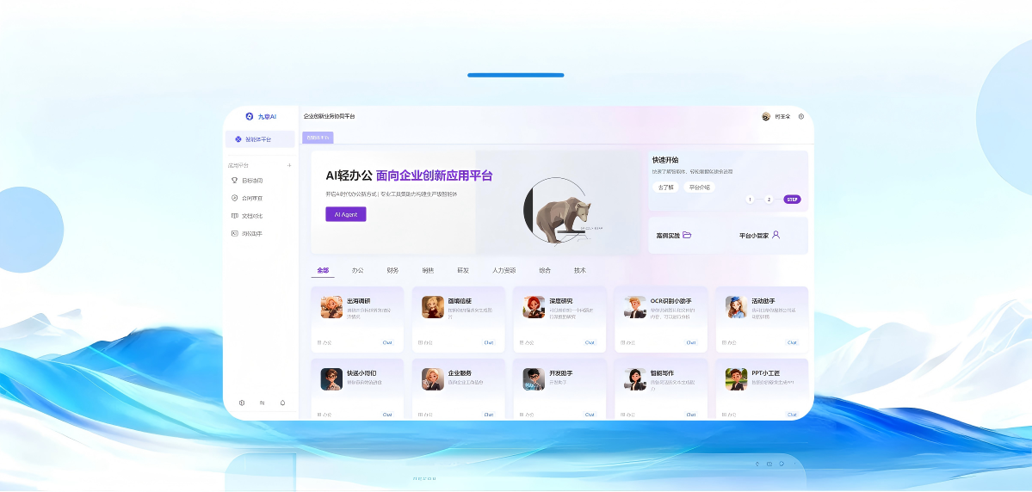This screenshot has width=1032, height=492.
Task: Open the 企业服务 agent avatar
Action: [x=432, y=378]
